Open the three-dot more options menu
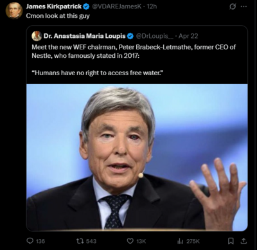The image size is (257, 250). point(244,6)
